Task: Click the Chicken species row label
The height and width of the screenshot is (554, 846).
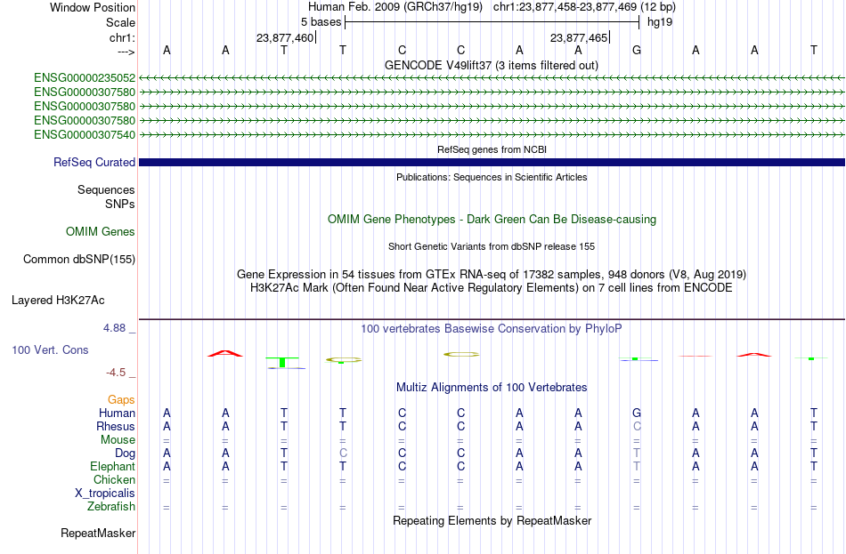Action: coord(114,480)
